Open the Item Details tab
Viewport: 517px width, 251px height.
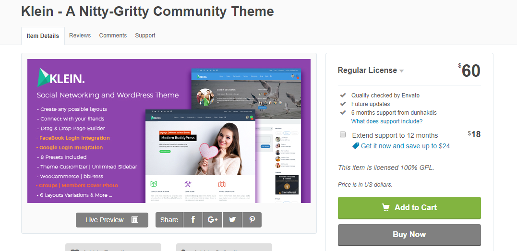pos(43,36)
